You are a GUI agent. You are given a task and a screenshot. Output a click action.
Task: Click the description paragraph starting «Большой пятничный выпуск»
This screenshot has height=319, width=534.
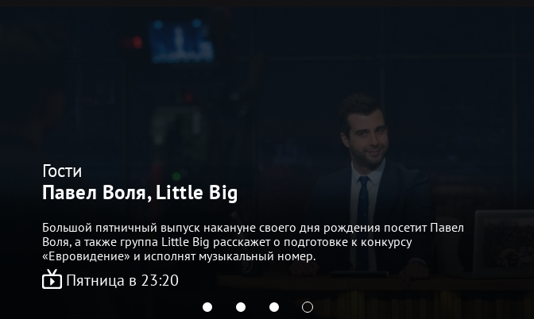point(253,242)
